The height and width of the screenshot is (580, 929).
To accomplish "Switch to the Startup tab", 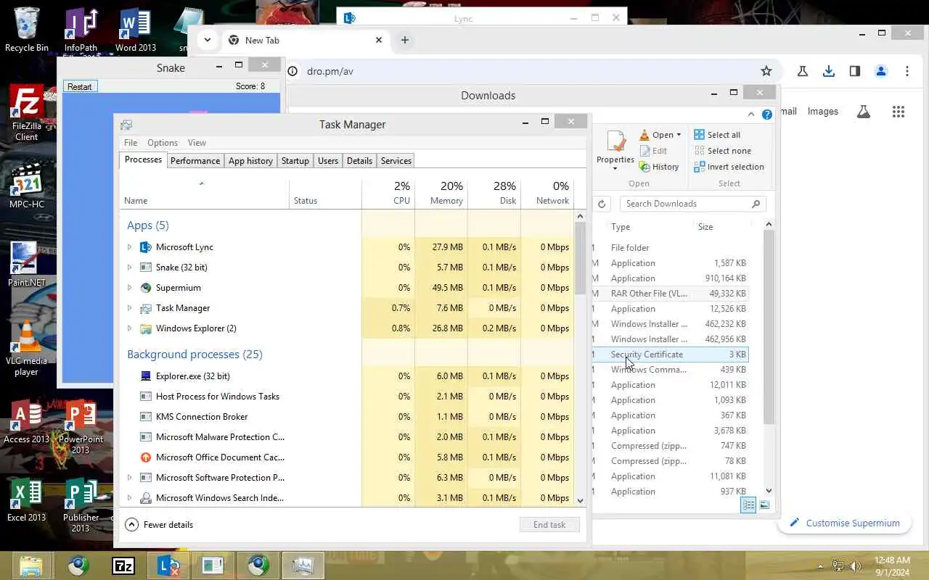I will [x=295, y=161].
